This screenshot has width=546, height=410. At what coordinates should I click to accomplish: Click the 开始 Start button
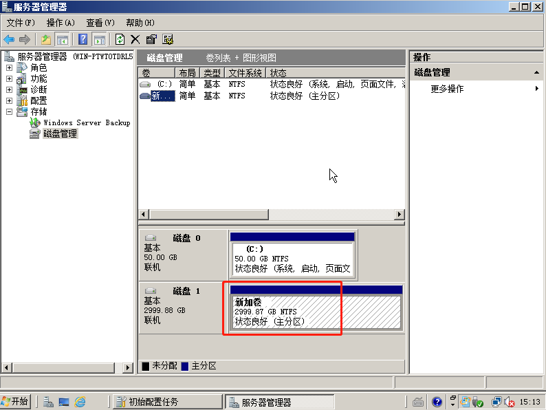click(x=16, y=402)
